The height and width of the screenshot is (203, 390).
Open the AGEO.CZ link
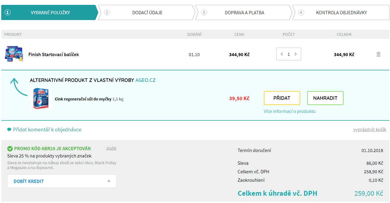coord(145,80)
